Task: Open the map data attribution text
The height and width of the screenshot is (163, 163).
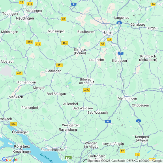Action: click(x=125, y=161)
